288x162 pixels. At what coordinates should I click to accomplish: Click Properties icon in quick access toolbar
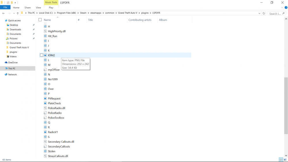coord(8,3)
